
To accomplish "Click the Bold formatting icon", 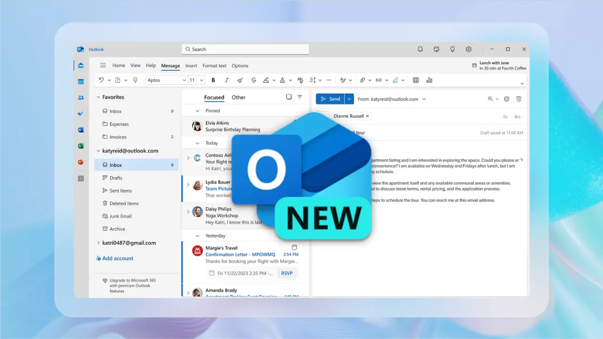I will pyautogui.click(x=213, y=81).
